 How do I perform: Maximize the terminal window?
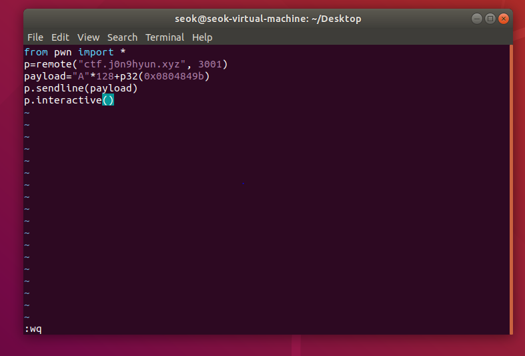[x=490, y=19]
